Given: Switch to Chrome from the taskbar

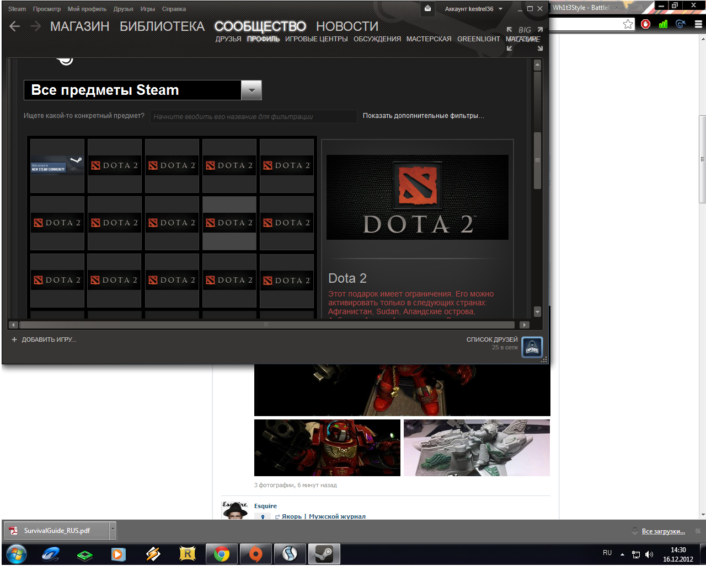Looking at the screenshot, I should pos(222,554).
